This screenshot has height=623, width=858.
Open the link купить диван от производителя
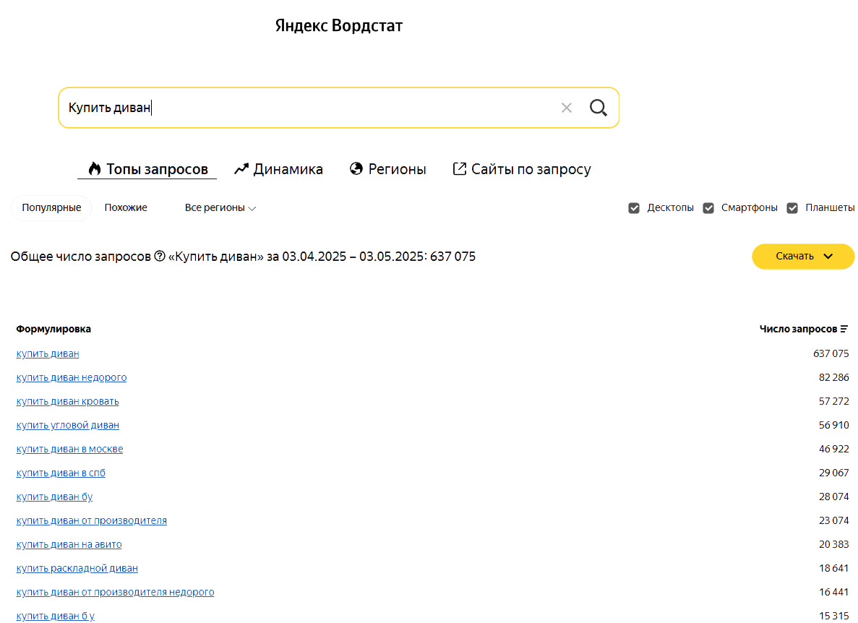[x=91, y=520]
